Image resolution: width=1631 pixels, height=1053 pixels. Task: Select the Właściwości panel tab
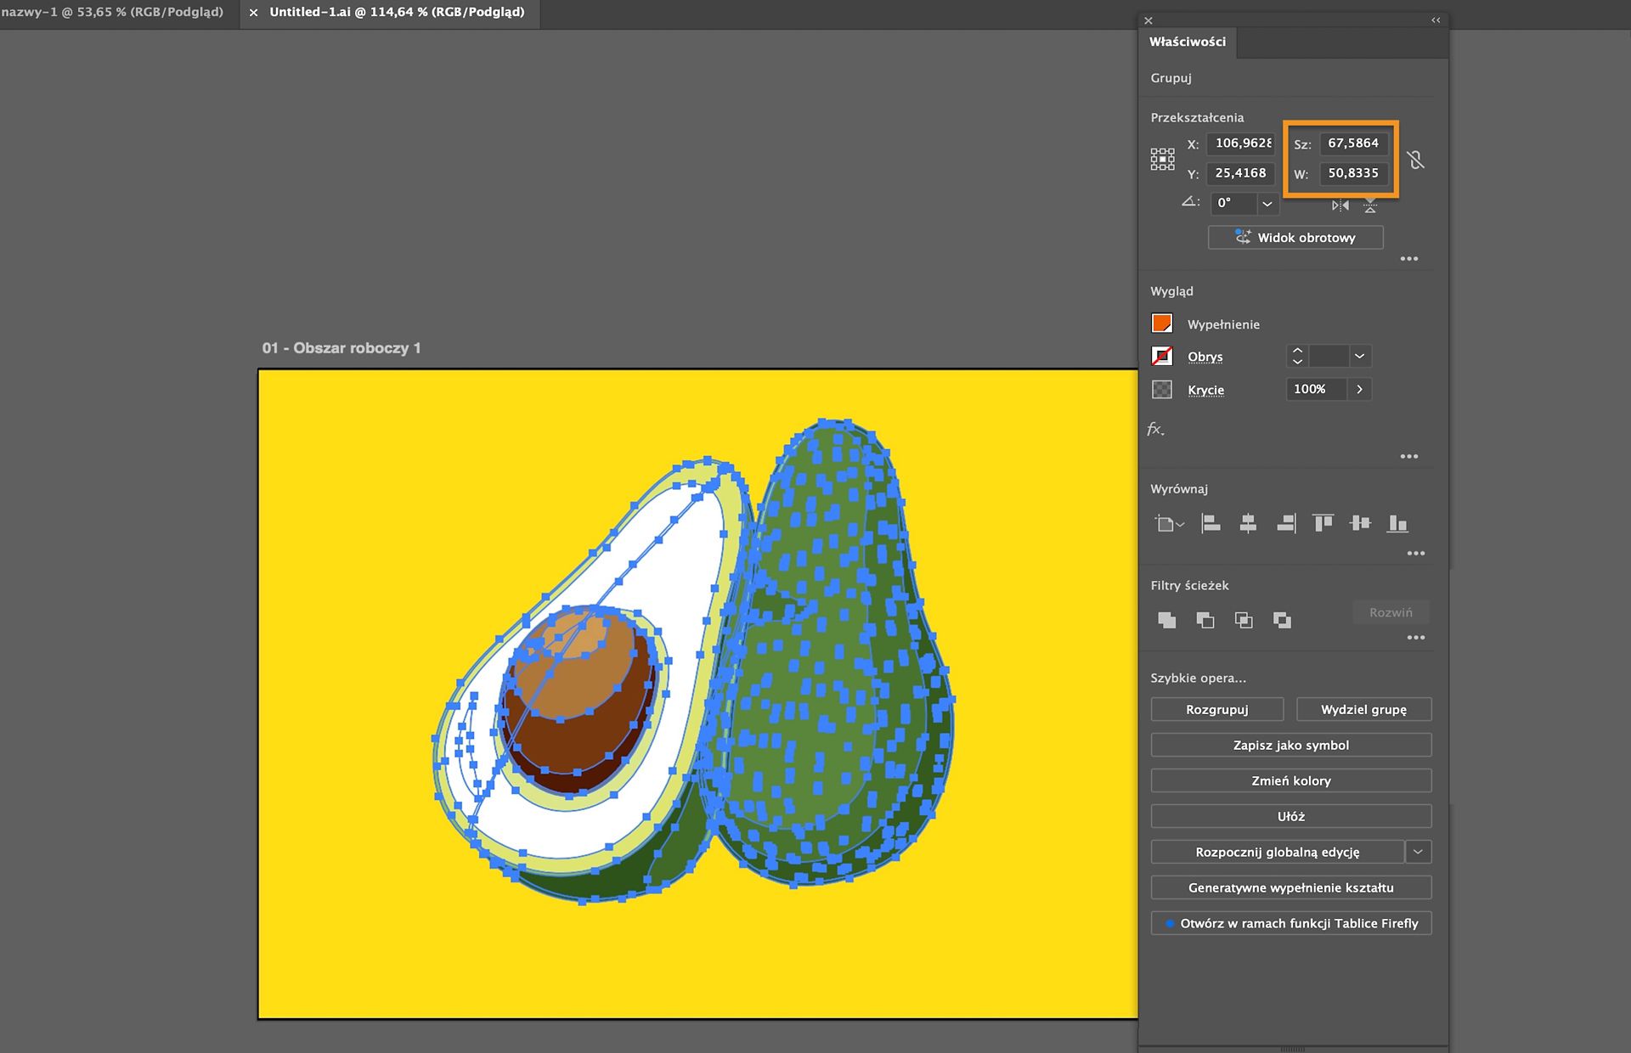1188,42
